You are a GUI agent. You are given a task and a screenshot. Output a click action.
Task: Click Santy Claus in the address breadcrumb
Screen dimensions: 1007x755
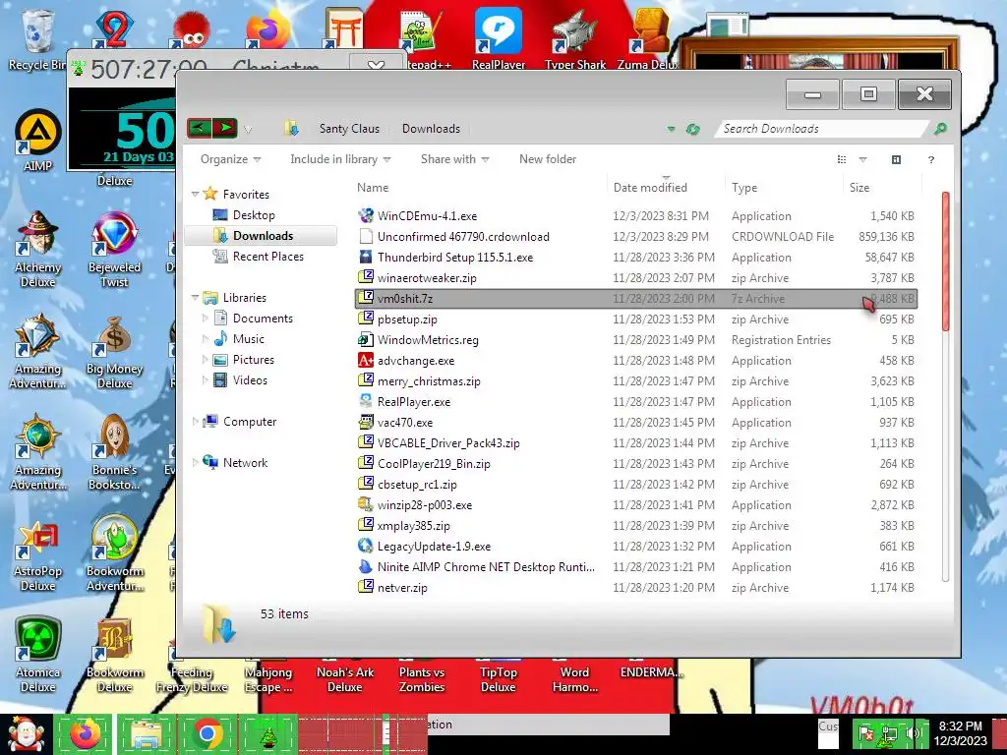[349, 129]
